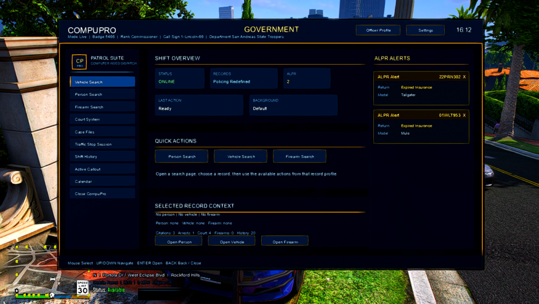Click the ALPR count card showing 2
The image size is (539, 304).
click(x=307, y=78)
